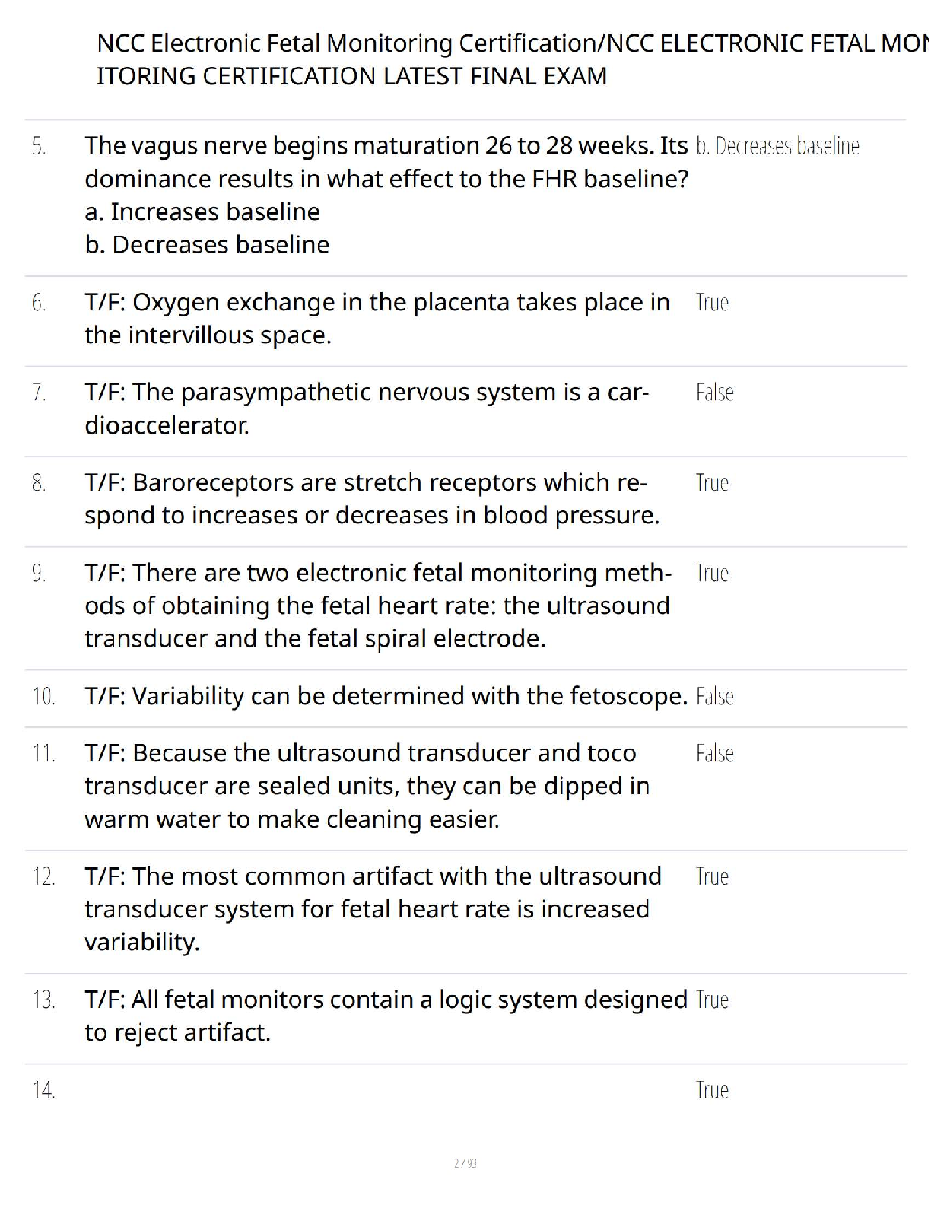Click the '2 / 93' page number indicator
931x1205 pixels.
point(465,1163)
